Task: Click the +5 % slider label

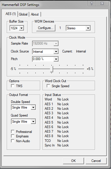Action: tap(90, 69)
